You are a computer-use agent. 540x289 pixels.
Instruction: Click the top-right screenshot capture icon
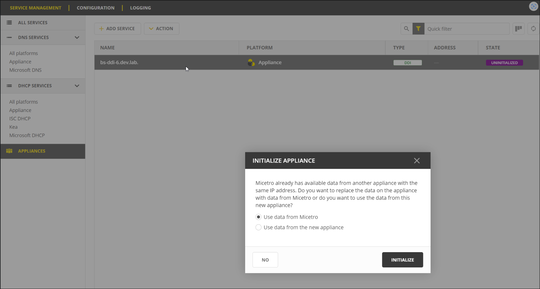(533, 6)
